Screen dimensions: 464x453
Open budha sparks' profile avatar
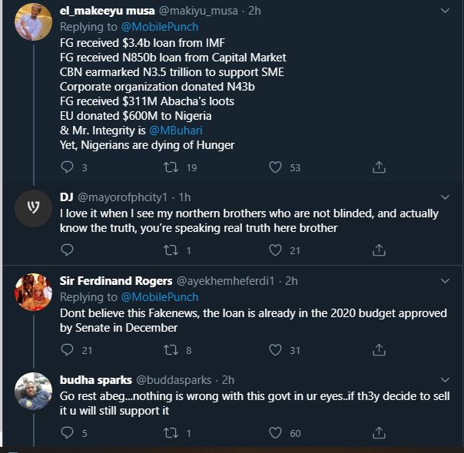(x=33, y=391)
